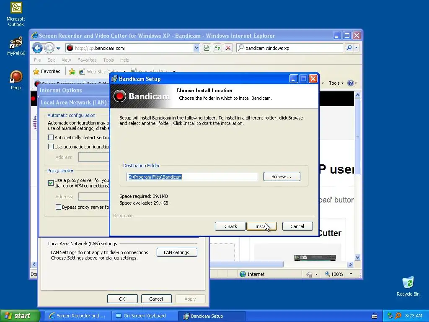This screenshot has width=429, height=322.
Task: Enable Use automatic configuration script
Action: pyautogui.click(x=51, y=146)
